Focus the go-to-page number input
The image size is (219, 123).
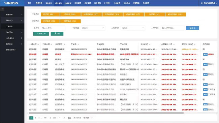click(x=60, y=118)
